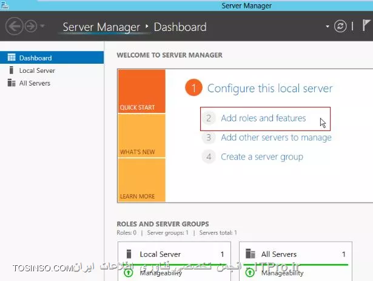Image resolution: width=373 pixels, height=281 pixels.
Task: Click Manageability text in Local Server tile
Action: [161, 273]
